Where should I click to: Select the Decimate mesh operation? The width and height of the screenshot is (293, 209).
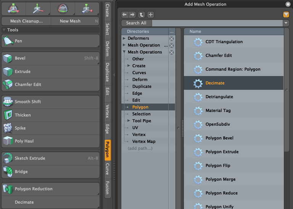[x=233, y=83]
